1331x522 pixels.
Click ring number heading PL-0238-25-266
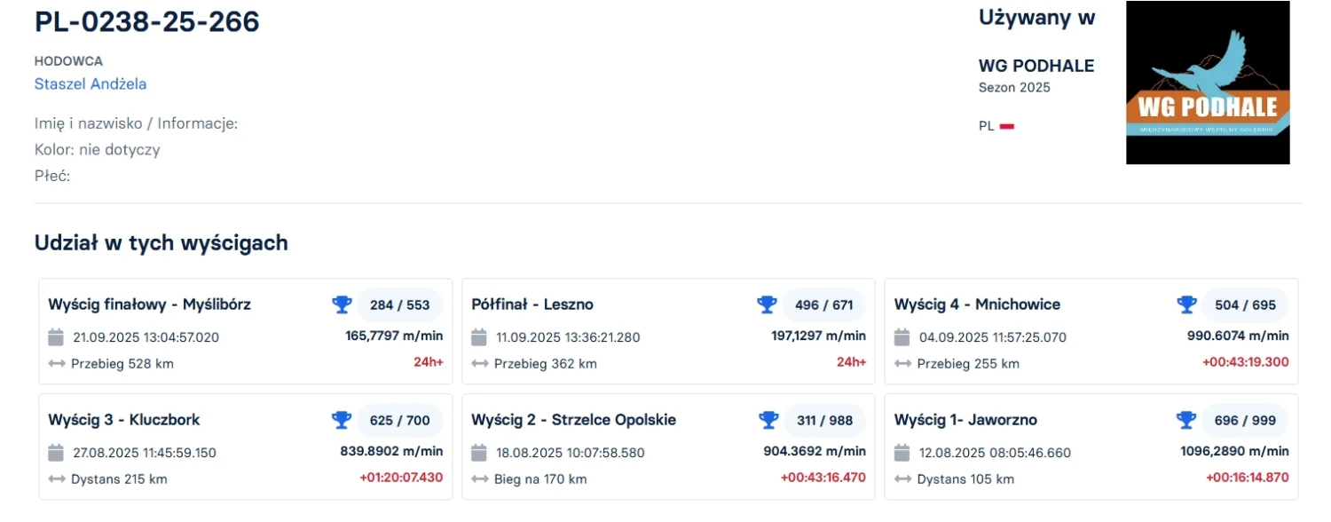pos(147,22)
